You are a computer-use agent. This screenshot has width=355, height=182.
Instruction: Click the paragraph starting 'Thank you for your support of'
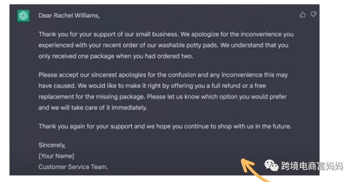pyautogui.click(x=166, y=45)
